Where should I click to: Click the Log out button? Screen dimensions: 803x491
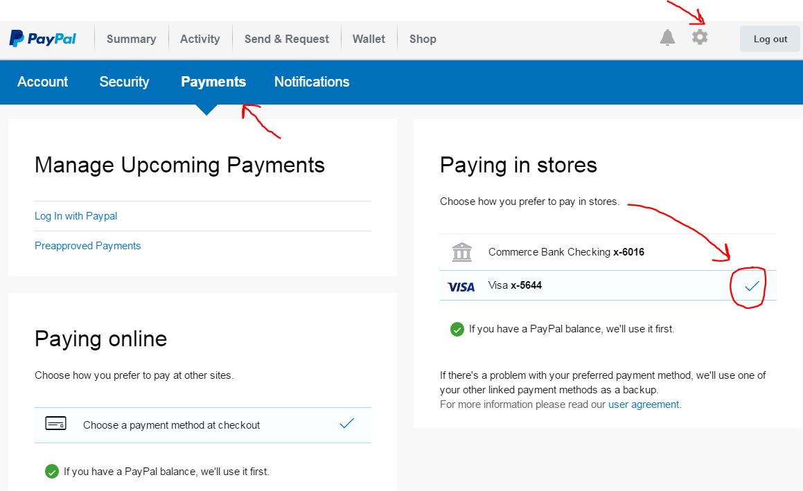[770, 39]
